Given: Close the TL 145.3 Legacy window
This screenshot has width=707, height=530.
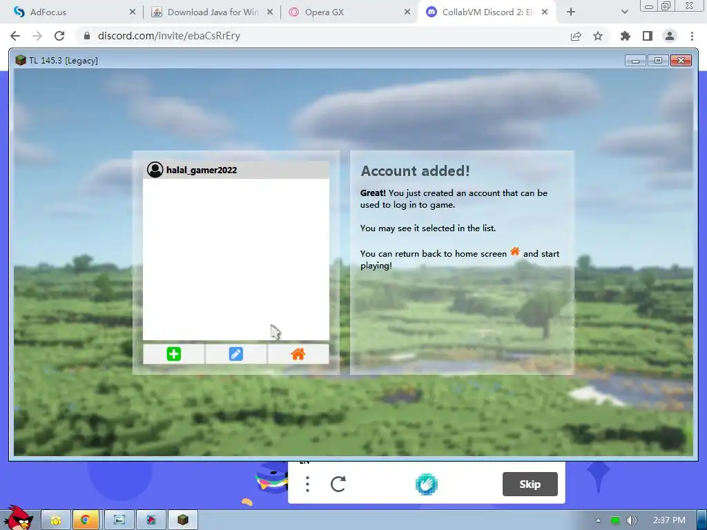Looking at the screenshot, I should (681, 61).
